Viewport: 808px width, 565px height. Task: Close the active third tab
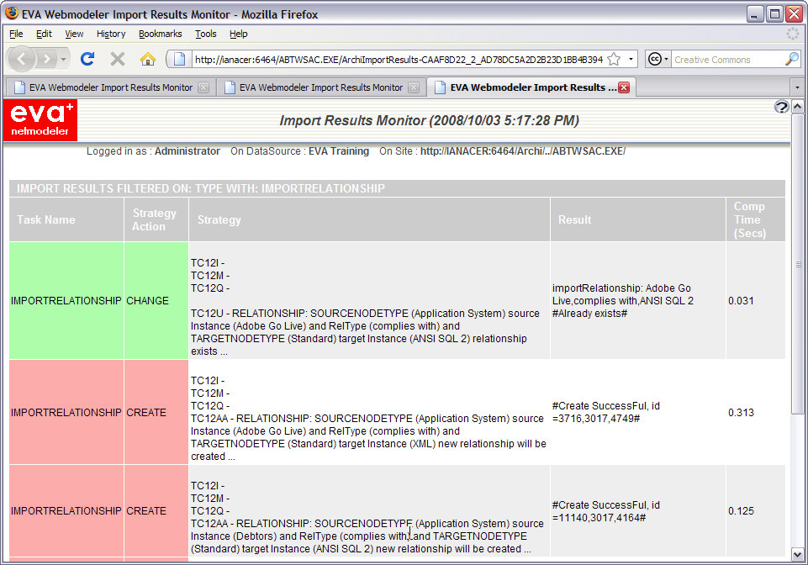[624, 87]
